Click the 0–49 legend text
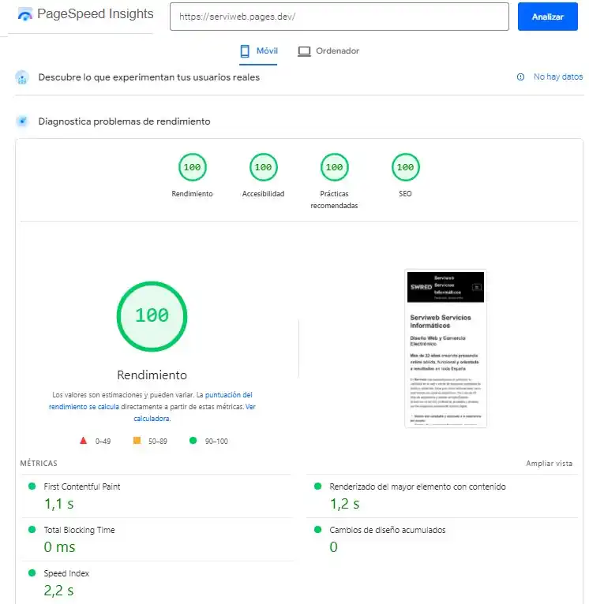This screenshot has height=604, width=589. click(103, 441)
